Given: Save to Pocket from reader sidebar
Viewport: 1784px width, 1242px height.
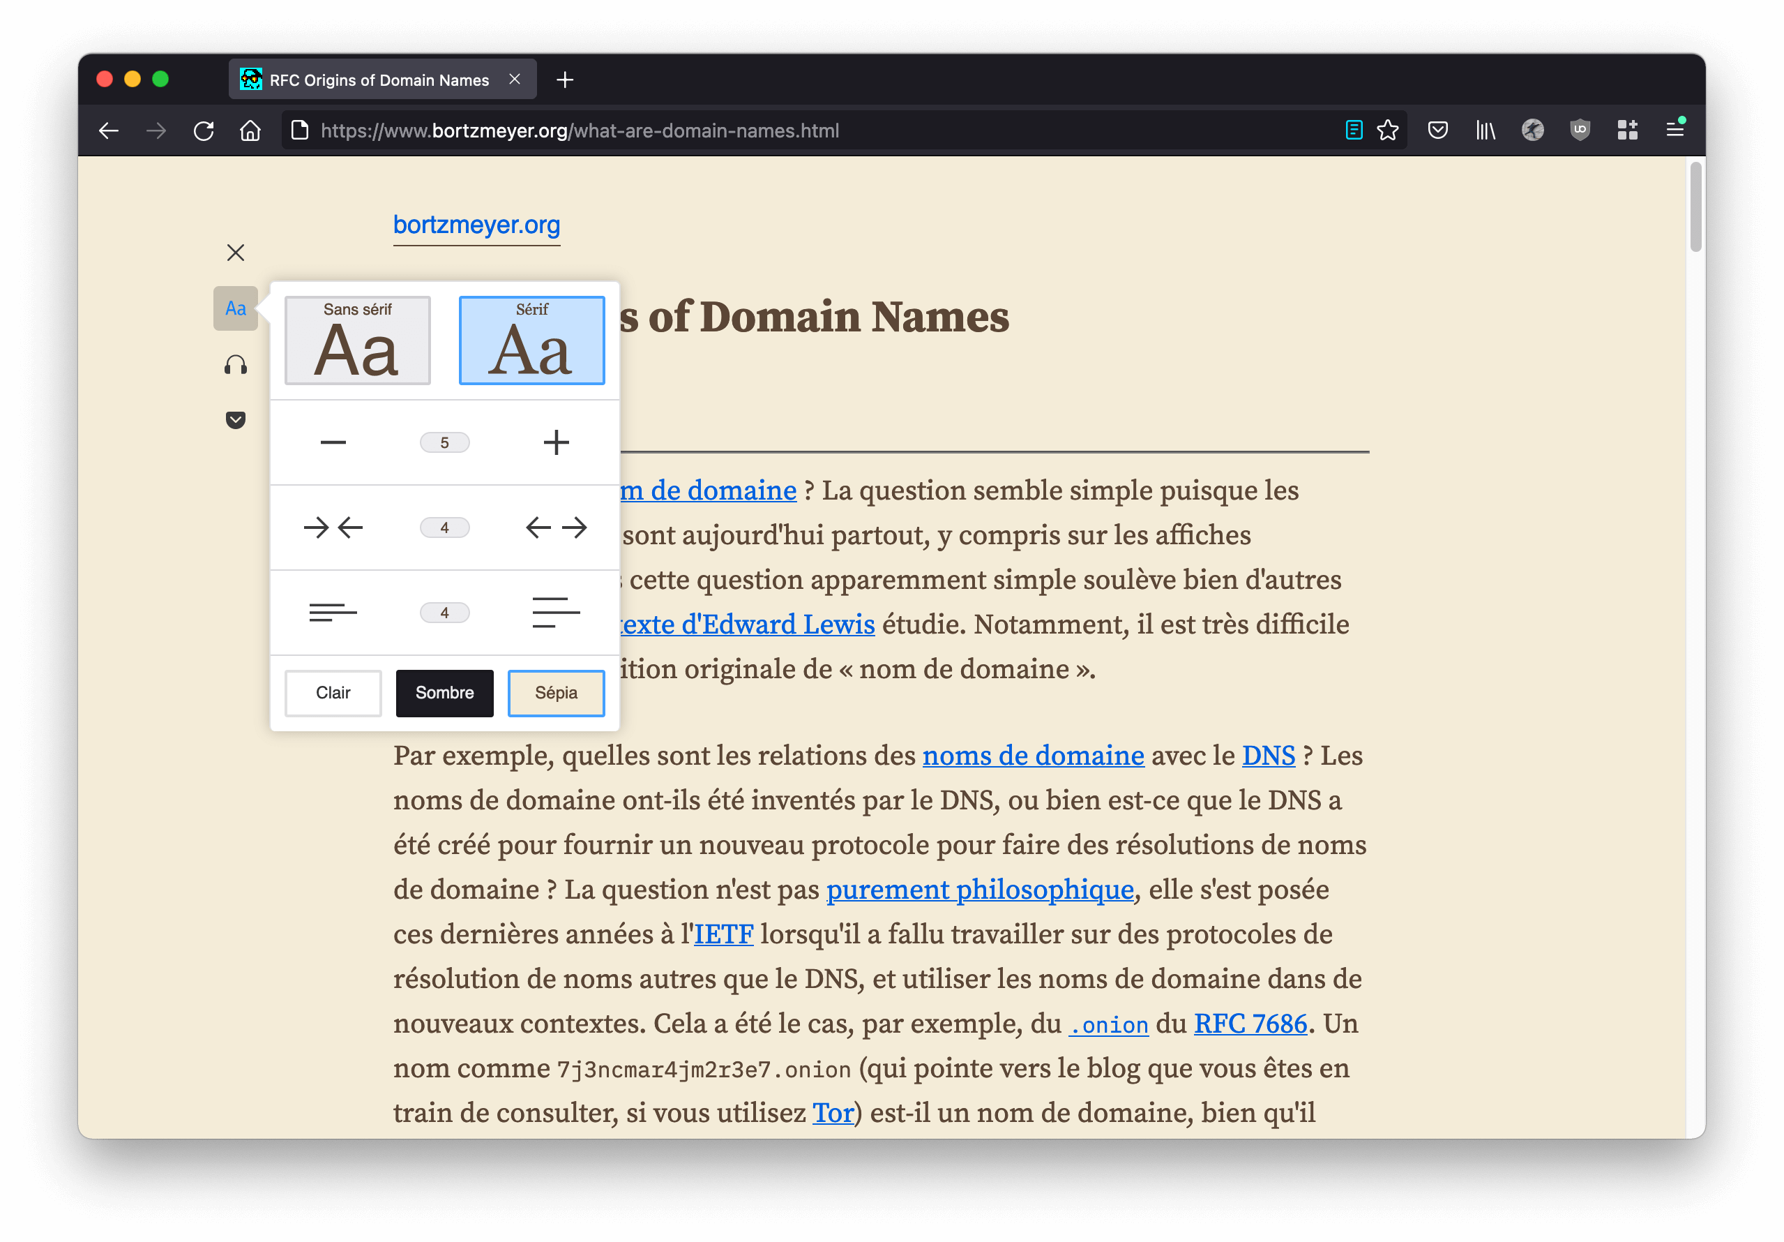Looking at the screenshot, I should tap(236, 421).
